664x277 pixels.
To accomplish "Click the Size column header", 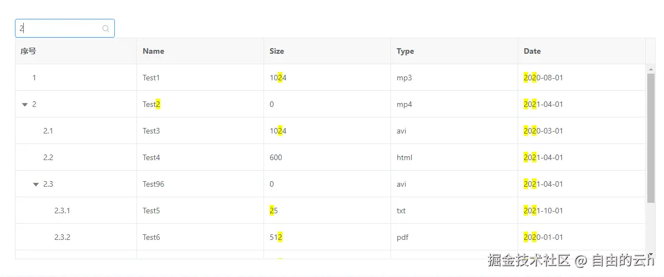I will tap(277, 51).
